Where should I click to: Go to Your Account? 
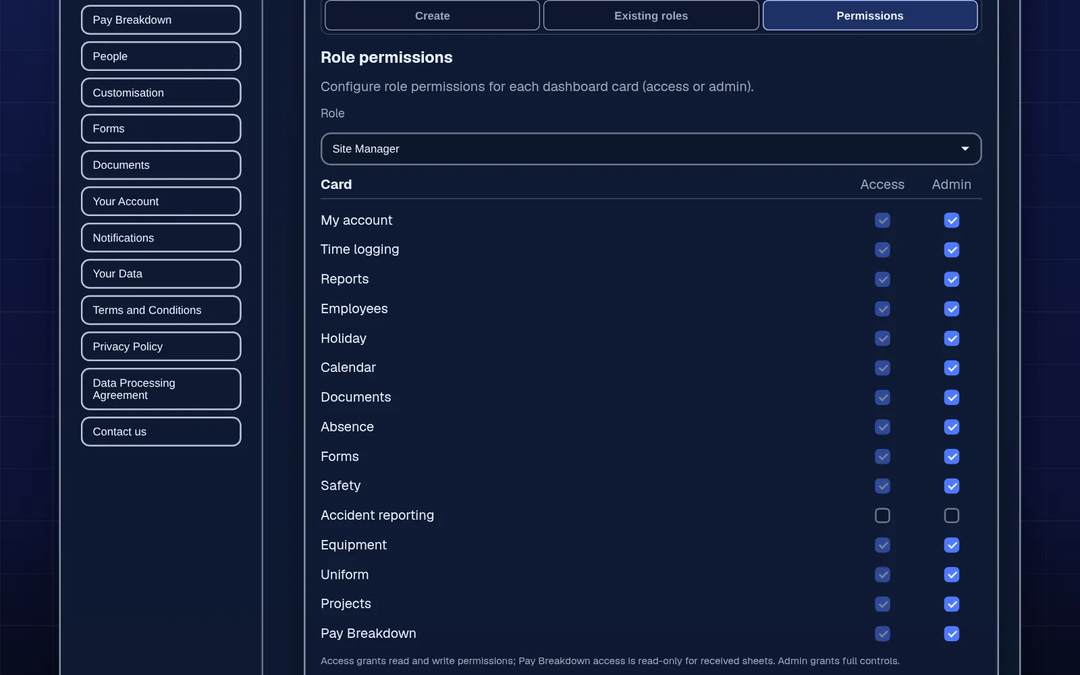pos(161,201)
